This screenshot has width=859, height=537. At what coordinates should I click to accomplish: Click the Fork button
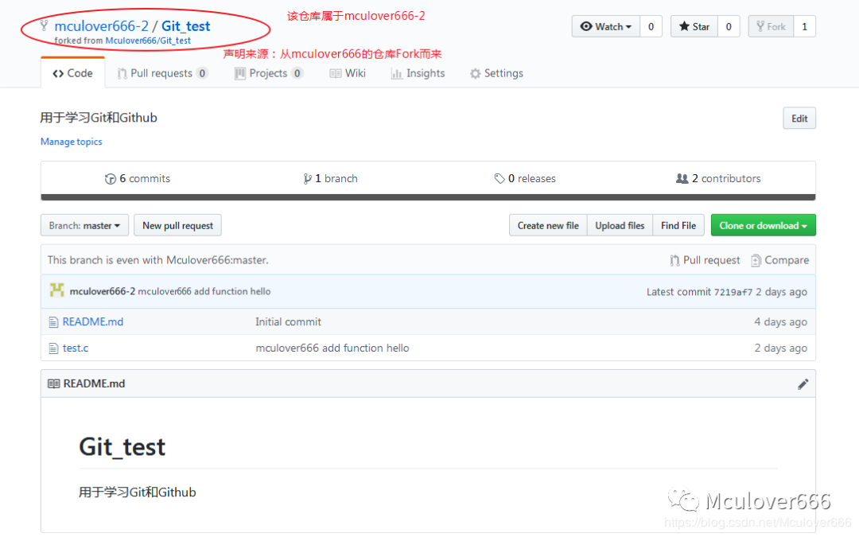(x=771, y=26)
